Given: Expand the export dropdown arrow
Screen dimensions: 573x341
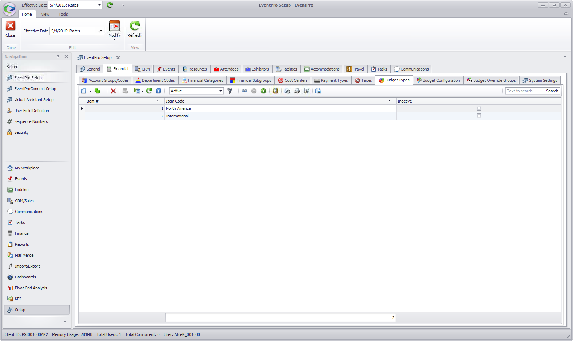Looking at the screenshot, I should 325,91.
